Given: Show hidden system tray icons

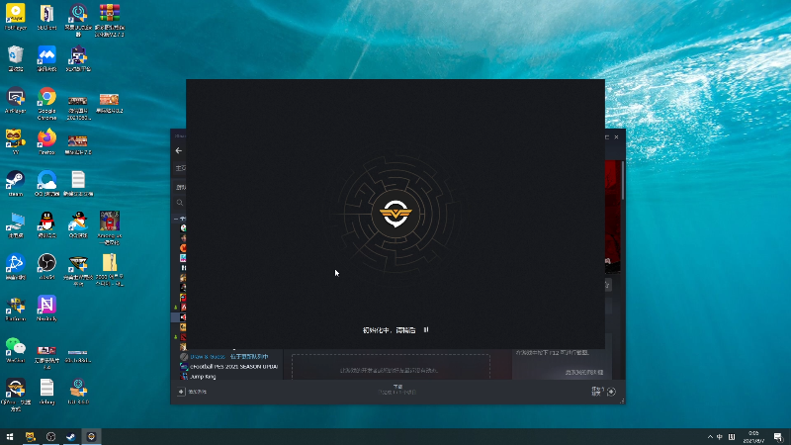Looking at the screenshot, I should 710,437.
